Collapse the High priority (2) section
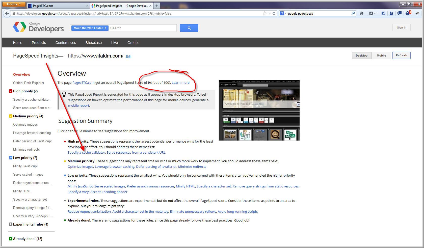Screen dimensions: 424x248 point(11,91)
